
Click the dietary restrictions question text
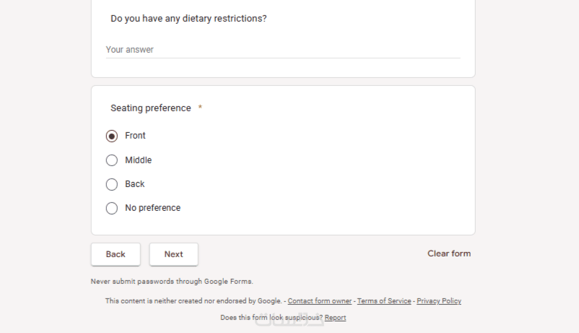coord(188,18)
